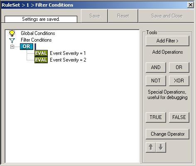The height and width of the screenshot is (166, 196).
Task: Add an XOR operation
Action: click(179, 81)
